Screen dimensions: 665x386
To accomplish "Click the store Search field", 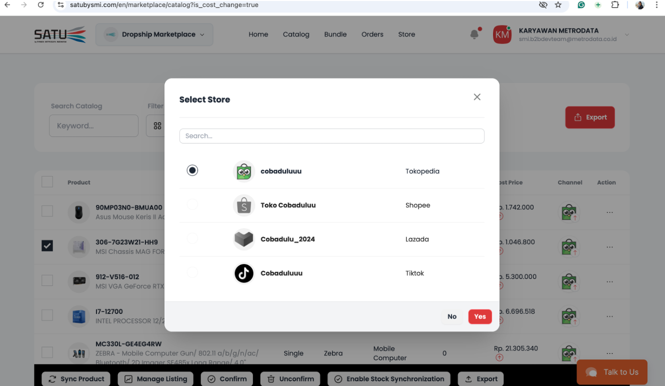I will [331, 136].
